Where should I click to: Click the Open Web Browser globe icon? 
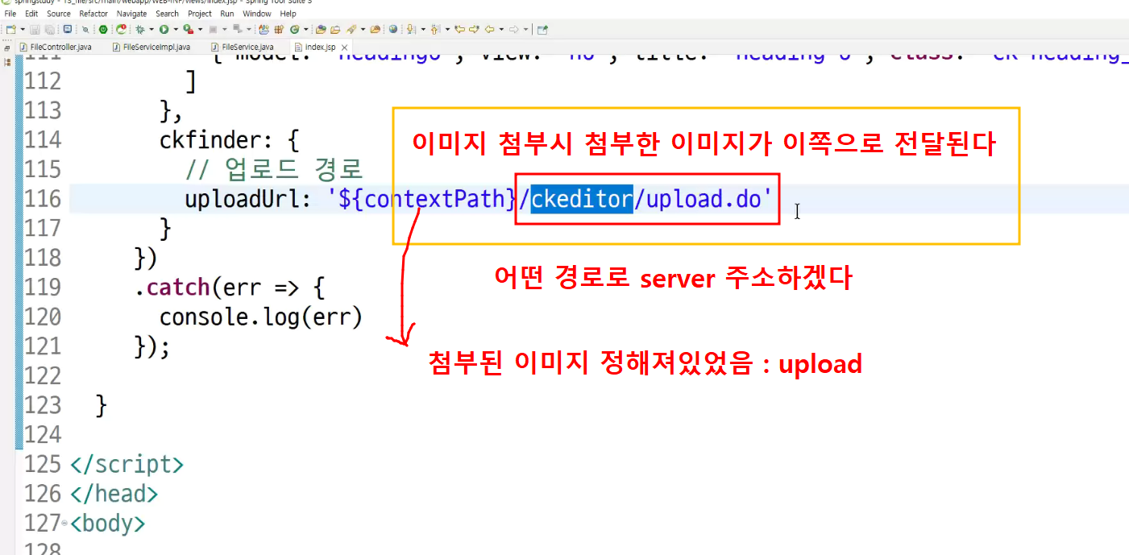[392, 29]
